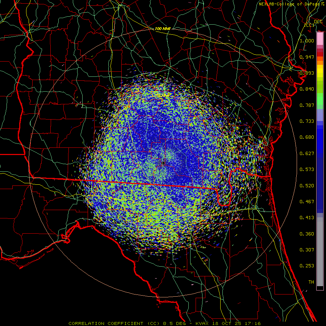Click the 0.5 DEG elevation text
This screenshot has height=326, width=326.
[x=174, y=323]
